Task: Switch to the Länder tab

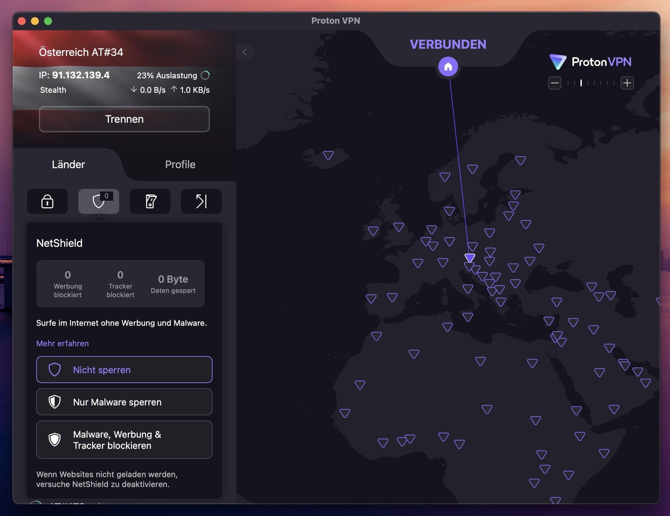Action: [x=68, y=164]
